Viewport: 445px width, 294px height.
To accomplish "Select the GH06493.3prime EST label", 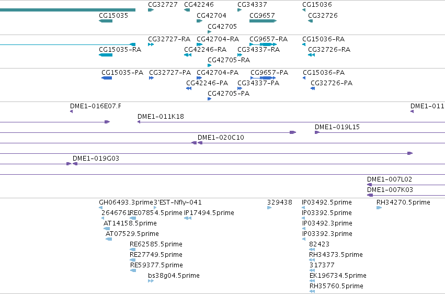I will (x=125, y=202).
